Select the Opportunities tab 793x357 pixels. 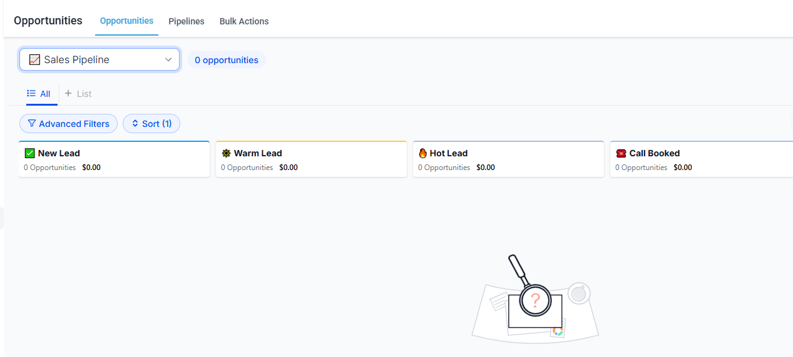126,21
